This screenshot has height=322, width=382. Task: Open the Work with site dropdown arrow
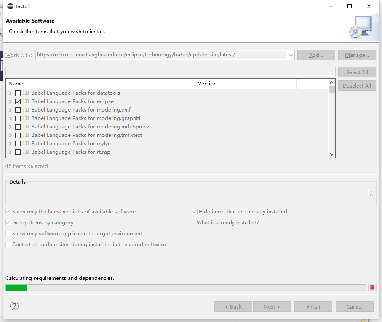pyautogui.click(x=291, y=55)
